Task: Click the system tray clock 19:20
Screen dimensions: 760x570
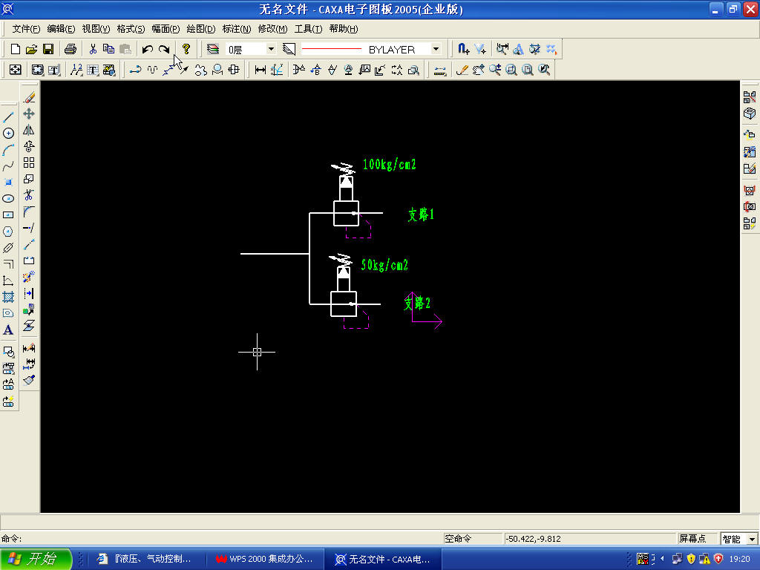Action: point(740,559)
